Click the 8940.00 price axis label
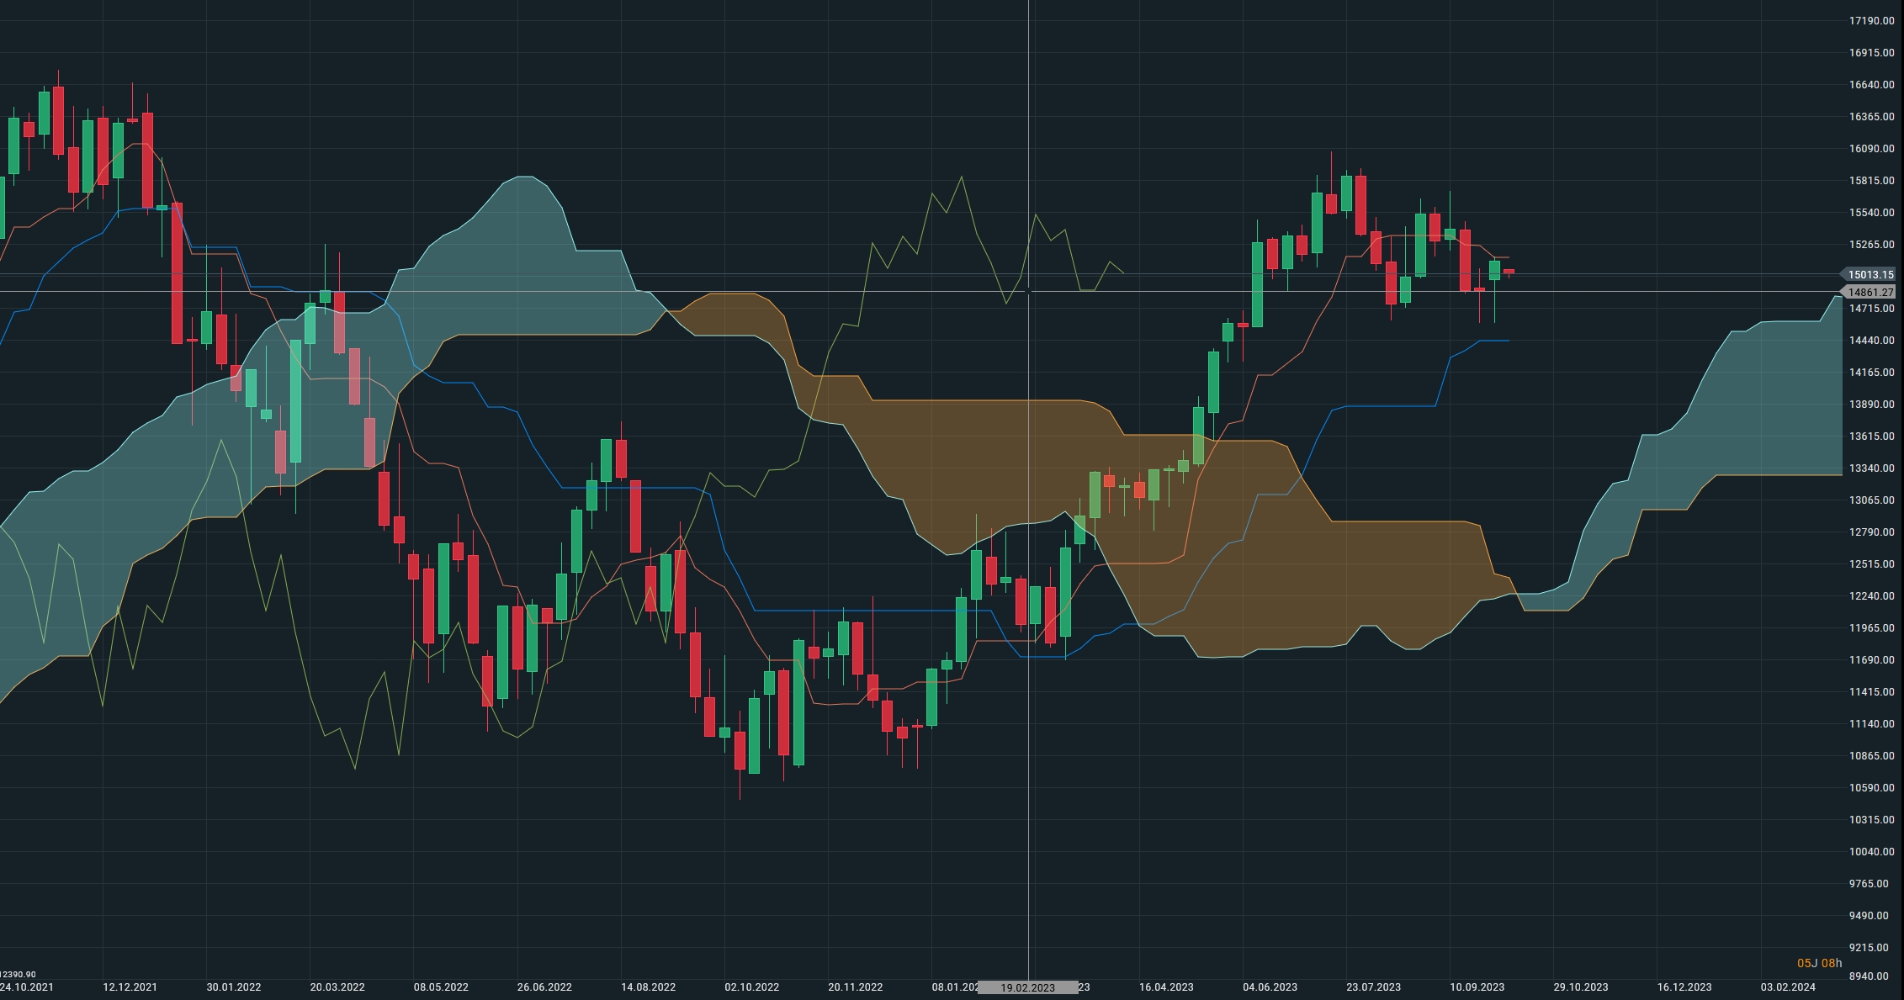 pos(1870,976)
